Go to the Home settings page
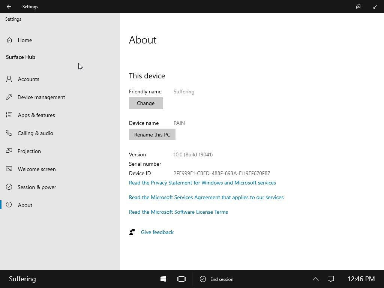Image resolution: width=384 pixels, height=288 pixels. (x=60, y=40)
